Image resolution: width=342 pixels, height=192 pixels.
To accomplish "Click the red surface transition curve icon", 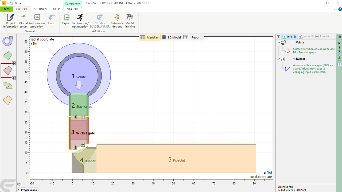I will pyautogui.click(x=287, y=51).
